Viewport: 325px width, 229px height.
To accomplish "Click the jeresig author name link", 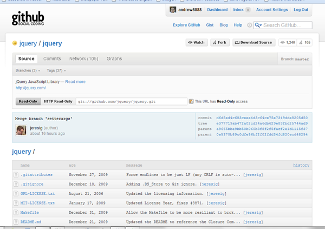I will tap(36, 128).
